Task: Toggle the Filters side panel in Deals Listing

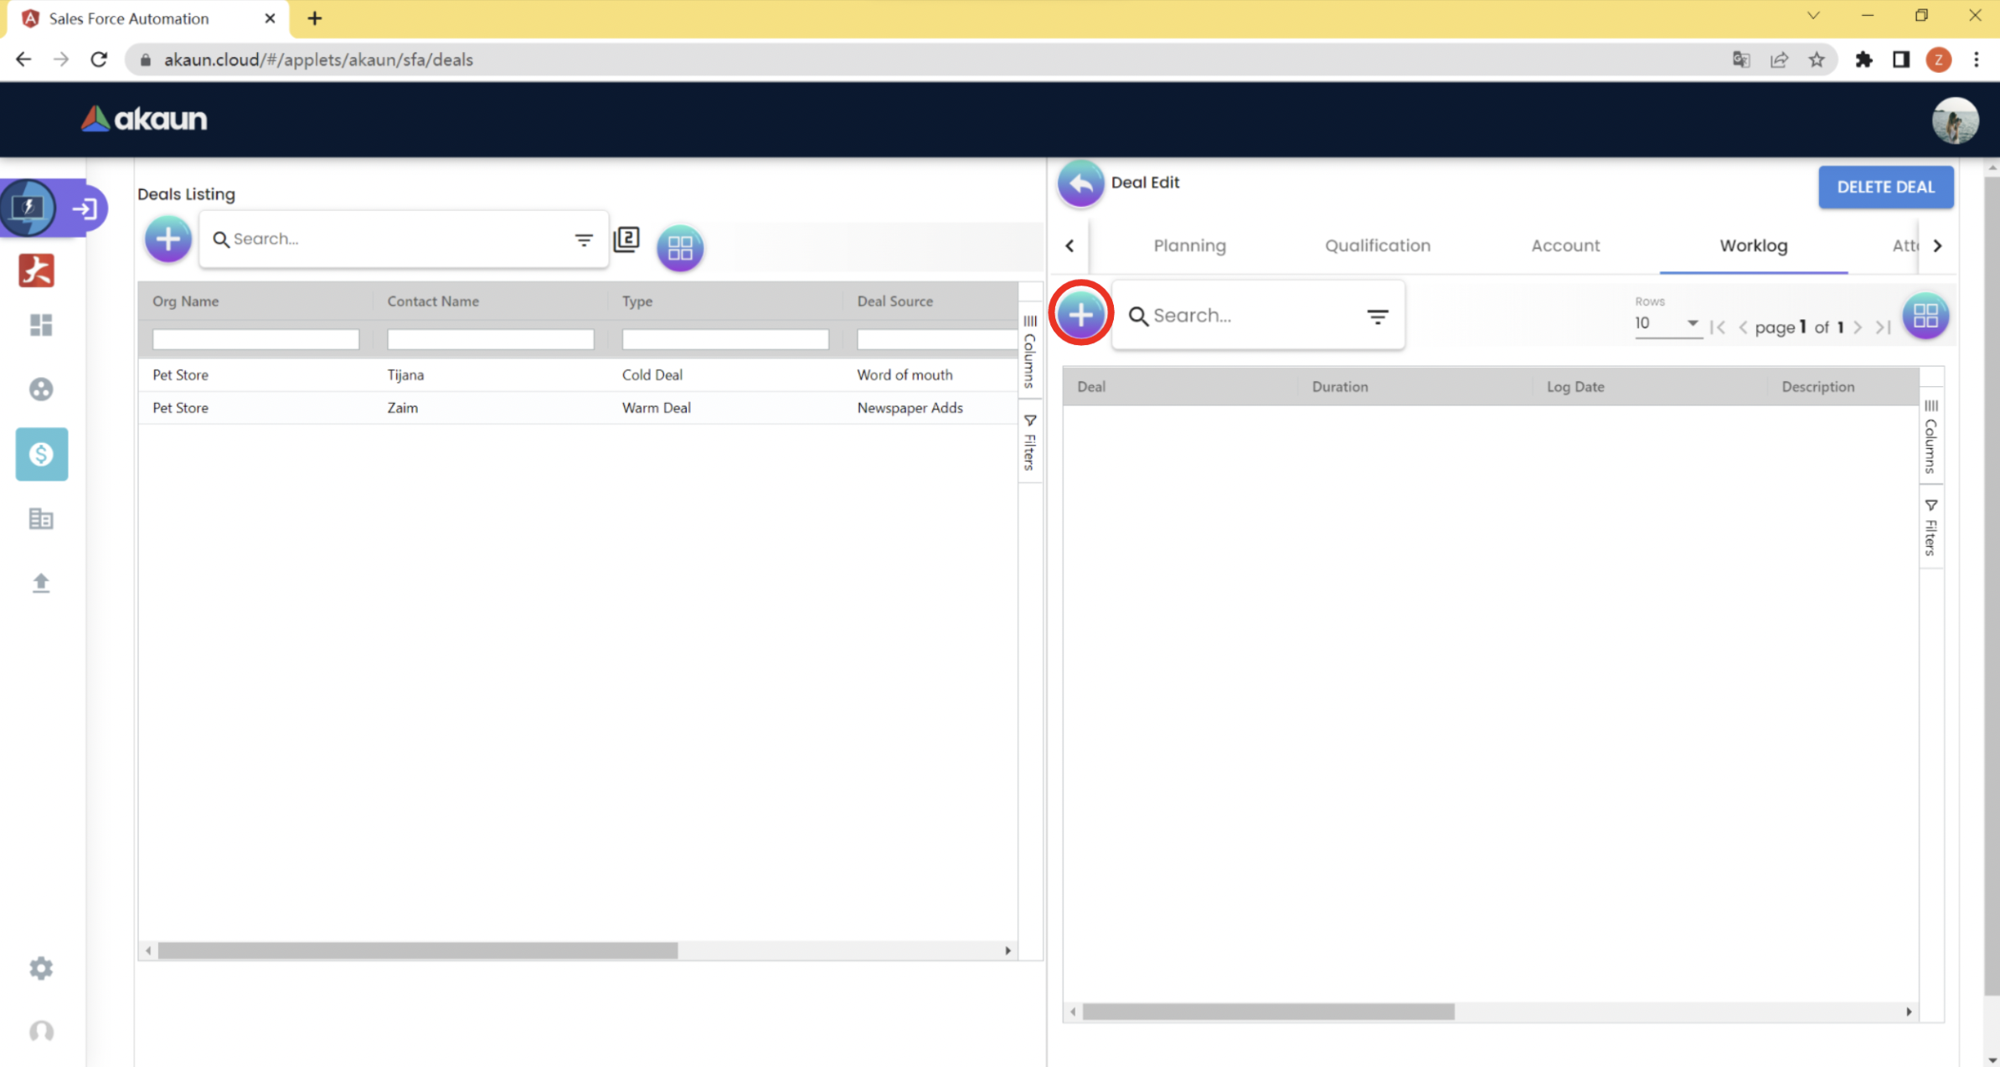Action: click(1030, 442)
